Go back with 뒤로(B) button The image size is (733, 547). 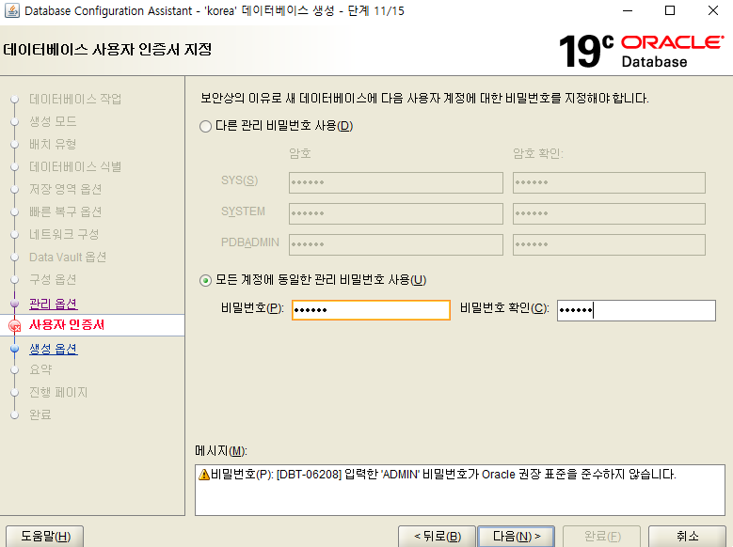[438, 537]
